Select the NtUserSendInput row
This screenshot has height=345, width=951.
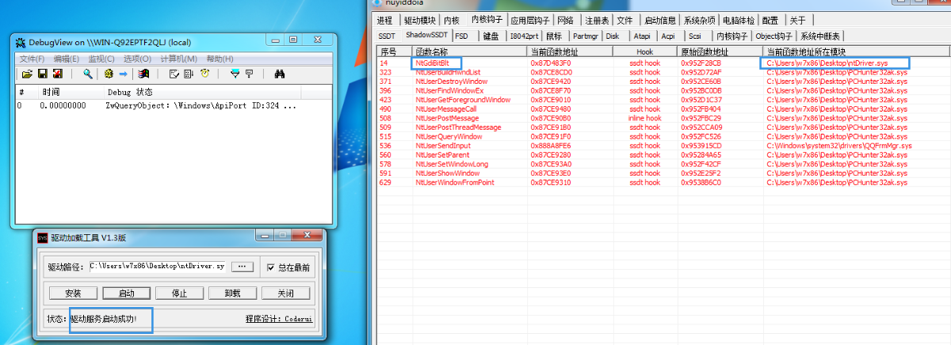[663, 146]
